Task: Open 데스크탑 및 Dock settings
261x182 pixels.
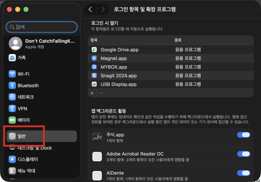Action: coord(42,148)
